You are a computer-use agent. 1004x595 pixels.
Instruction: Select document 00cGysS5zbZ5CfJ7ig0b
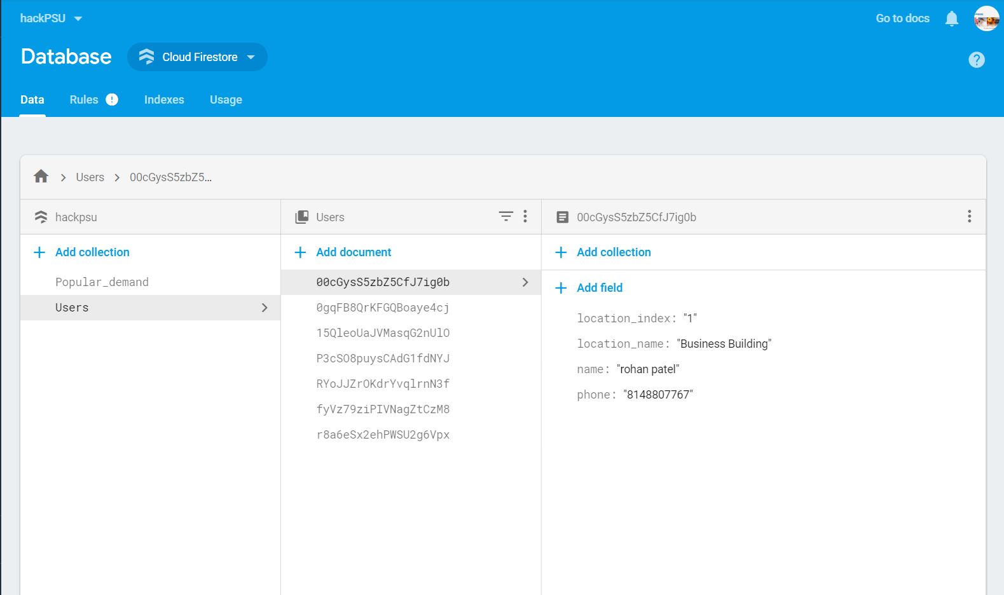(411, 282)
